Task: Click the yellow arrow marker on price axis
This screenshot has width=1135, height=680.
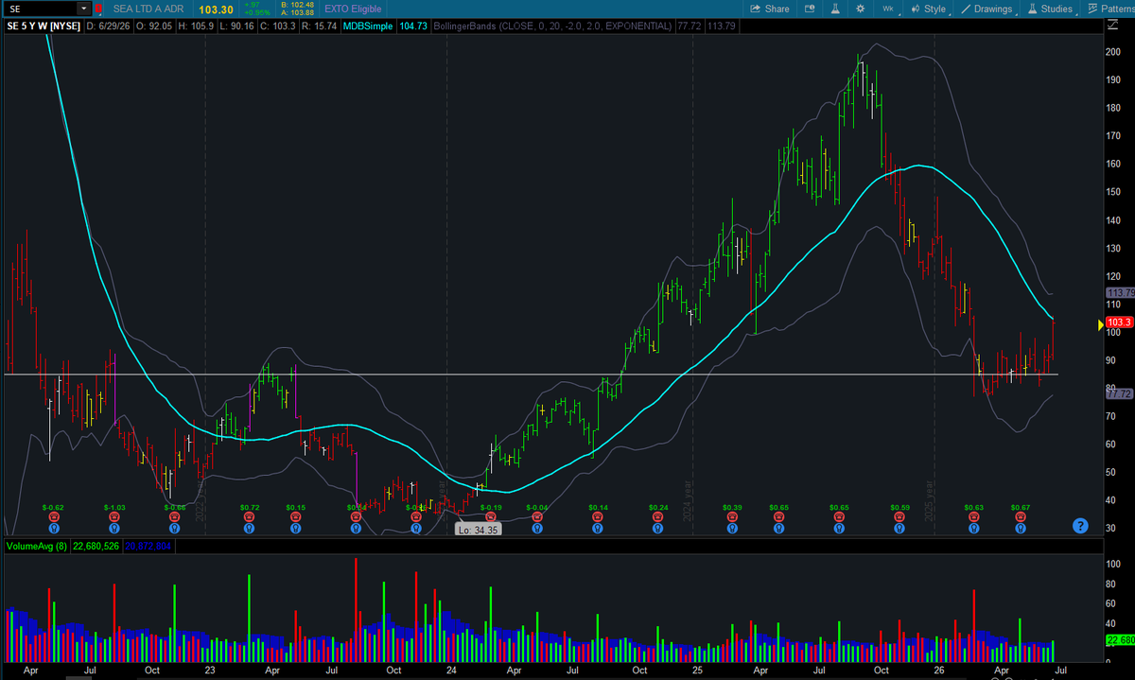Action: pos(1100,324)
